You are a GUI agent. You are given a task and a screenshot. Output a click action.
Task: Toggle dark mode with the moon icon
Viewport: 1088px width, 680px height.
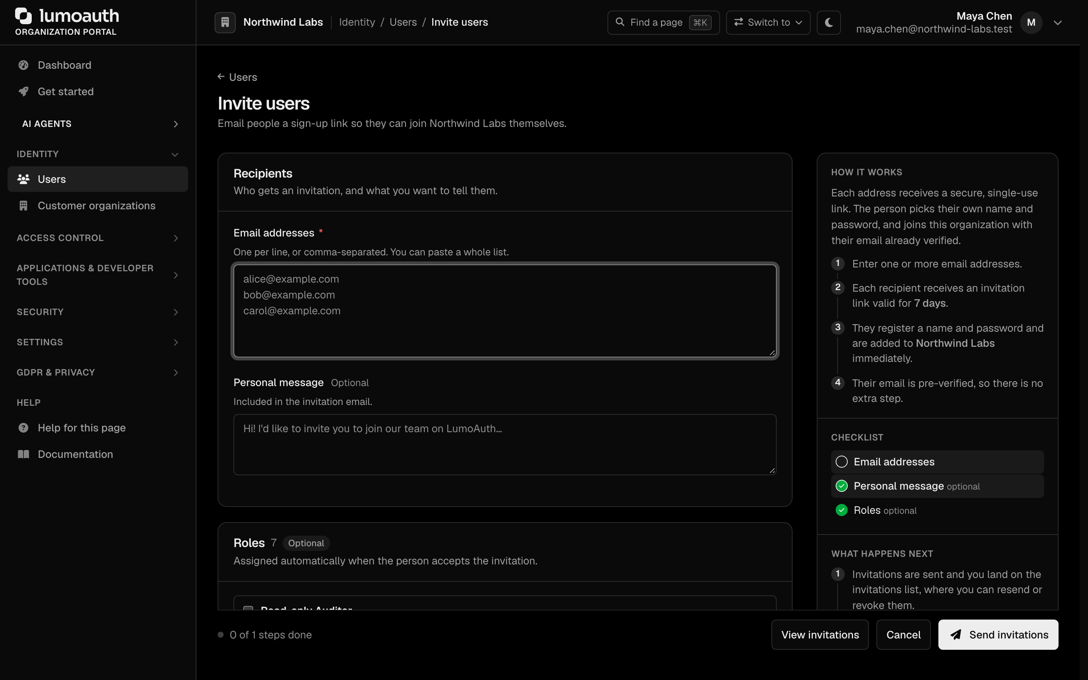point(828,22)
